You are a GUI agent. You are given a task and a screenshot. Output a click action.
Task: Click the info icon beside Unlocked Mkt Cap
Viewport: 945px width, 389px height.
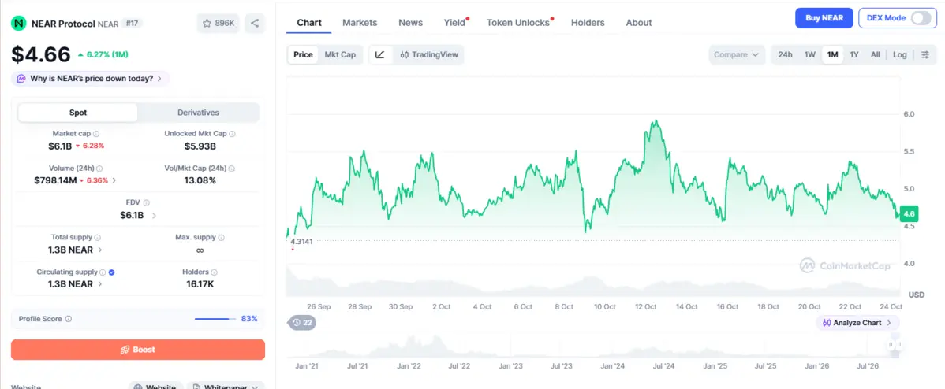(x=232, y=134)
